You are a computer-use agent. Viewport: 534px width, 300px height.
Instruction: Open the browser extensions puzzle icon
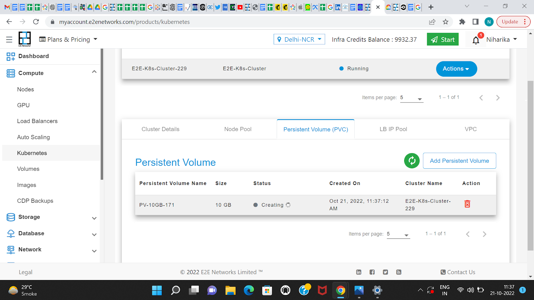pos(462,22)
